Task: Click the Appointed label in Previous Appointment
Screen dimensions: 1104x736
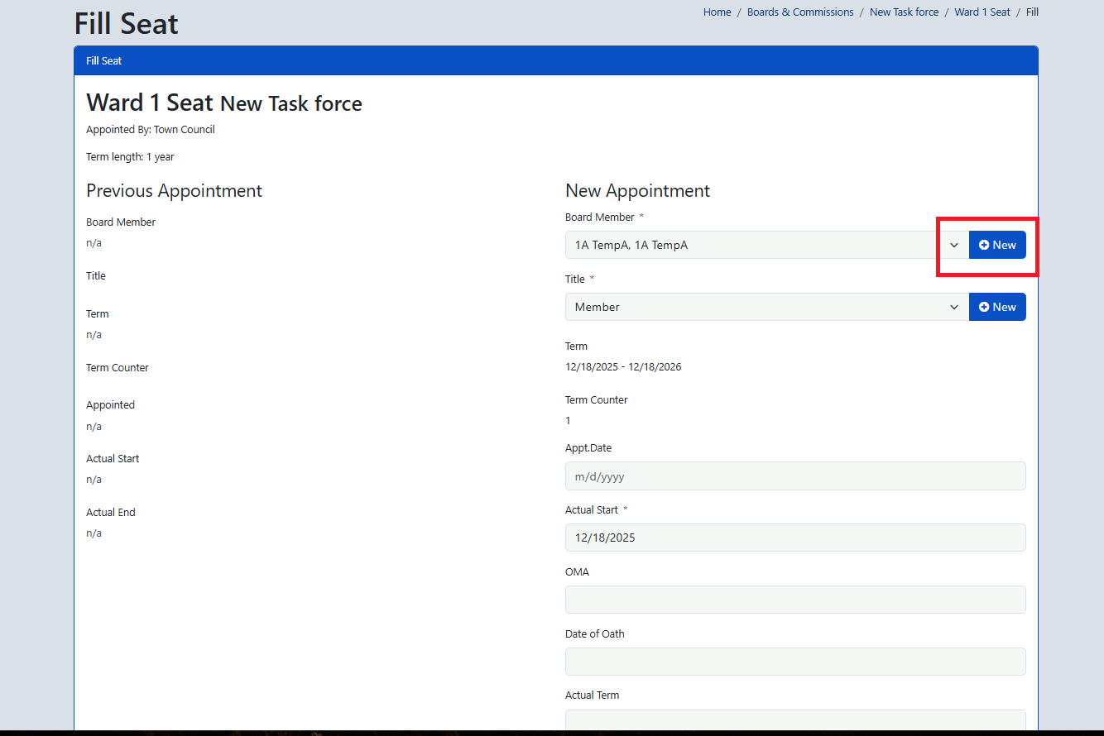Action: (110, 405)
